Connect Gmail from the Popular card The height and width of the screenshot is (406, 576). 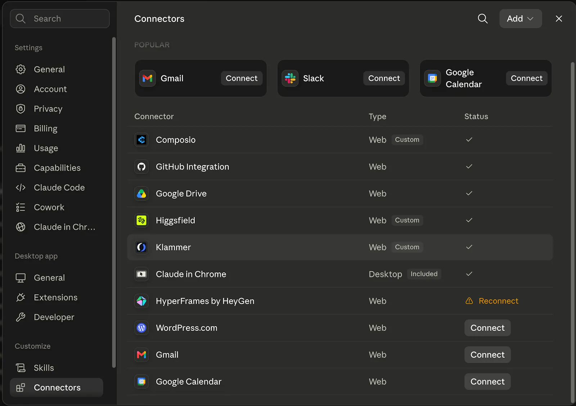click(242, 78)
